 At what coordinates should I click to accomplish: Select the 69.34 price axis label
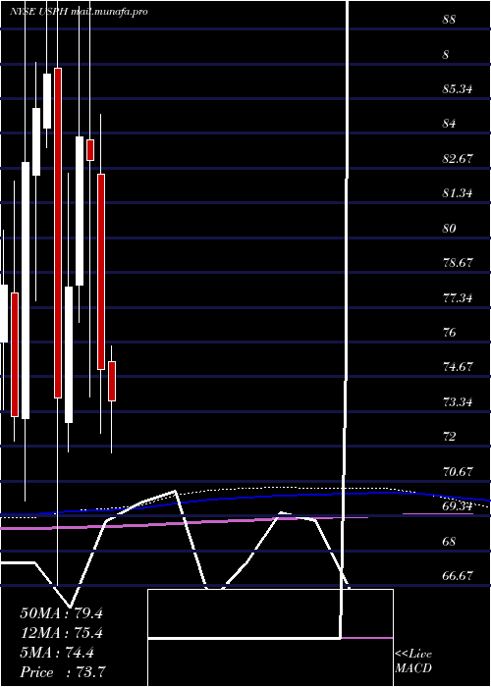coord(458,506)
